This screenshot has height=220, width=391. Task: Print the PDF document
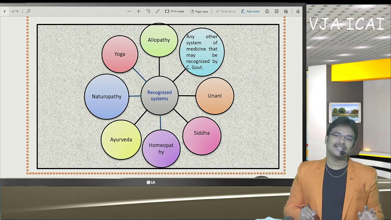pyautogui.click(x=267, y=11)
